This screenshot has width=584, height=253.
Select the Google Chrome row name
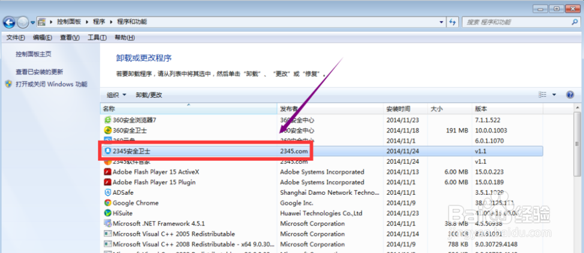[136, 203]
